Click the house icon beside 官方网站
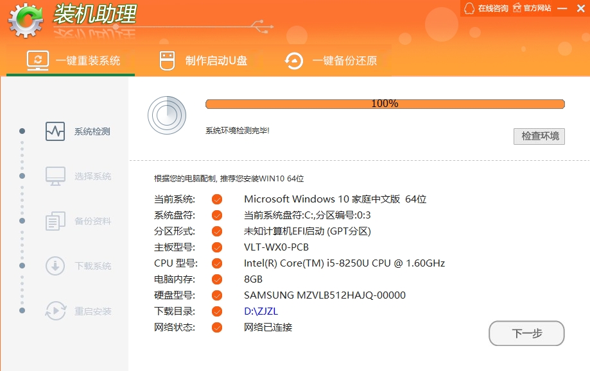 tap(517, 8)
